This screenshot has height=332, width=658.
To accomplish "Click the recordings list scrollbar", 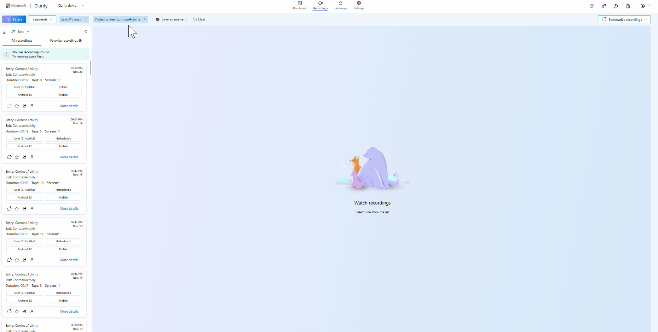I will (91, 67).
